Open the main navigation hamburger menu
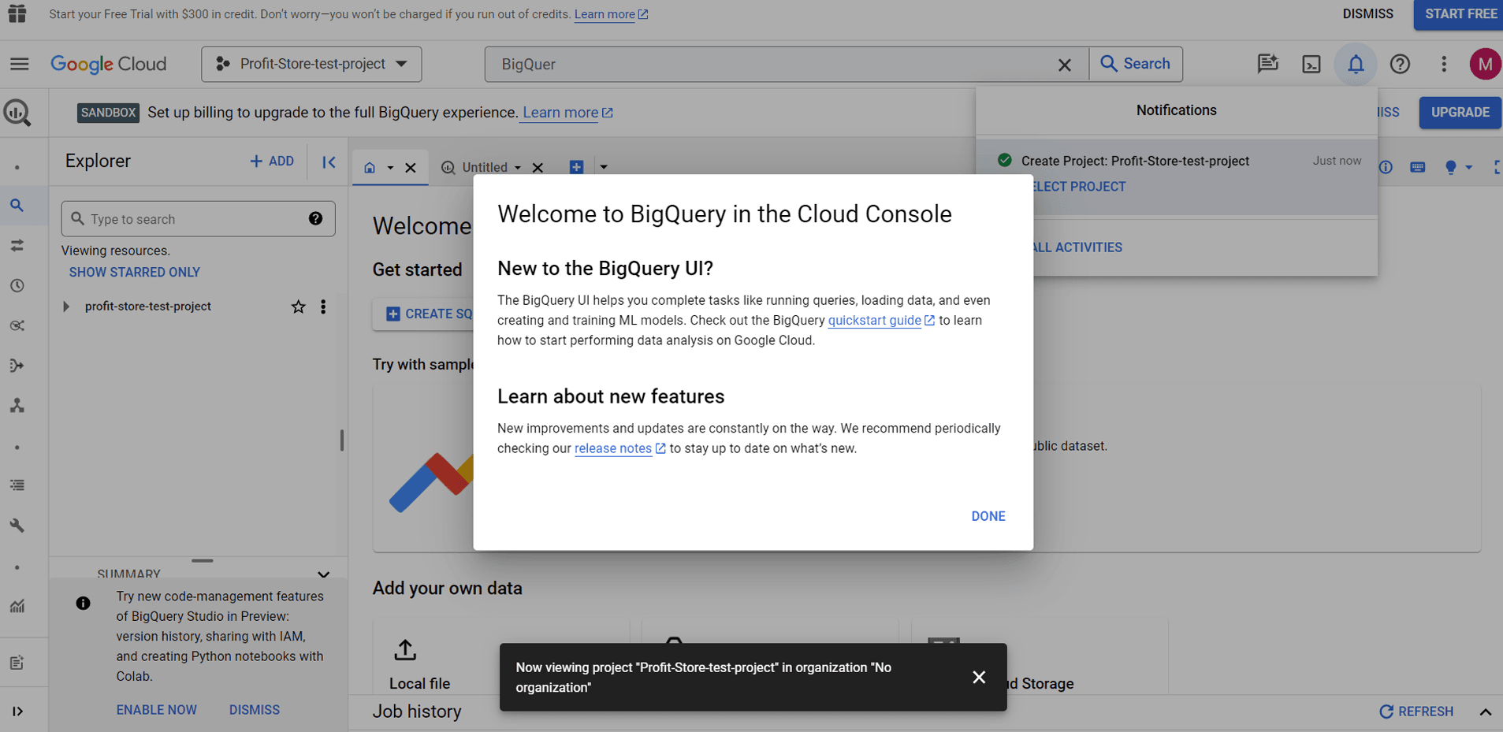 20,64
